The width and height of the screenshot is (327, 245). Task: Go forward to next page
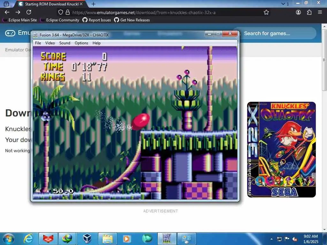18,12
